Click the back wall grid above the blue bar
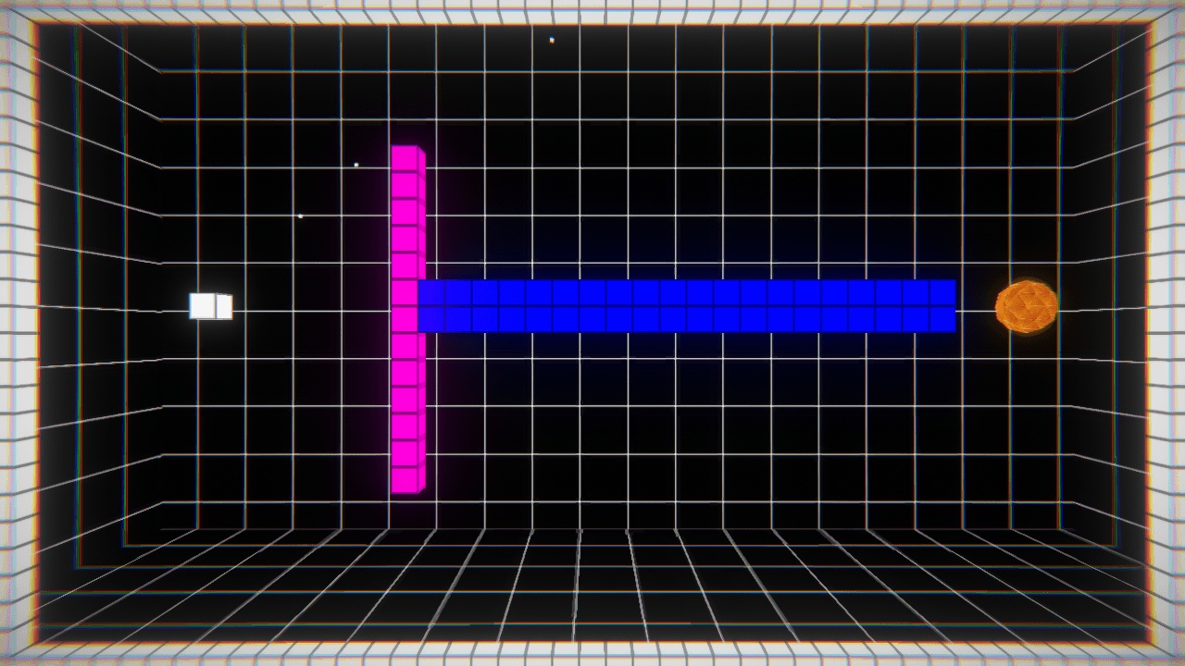Image resolution: width=1185 pixels, height=666 pixels. click(685, 185)
